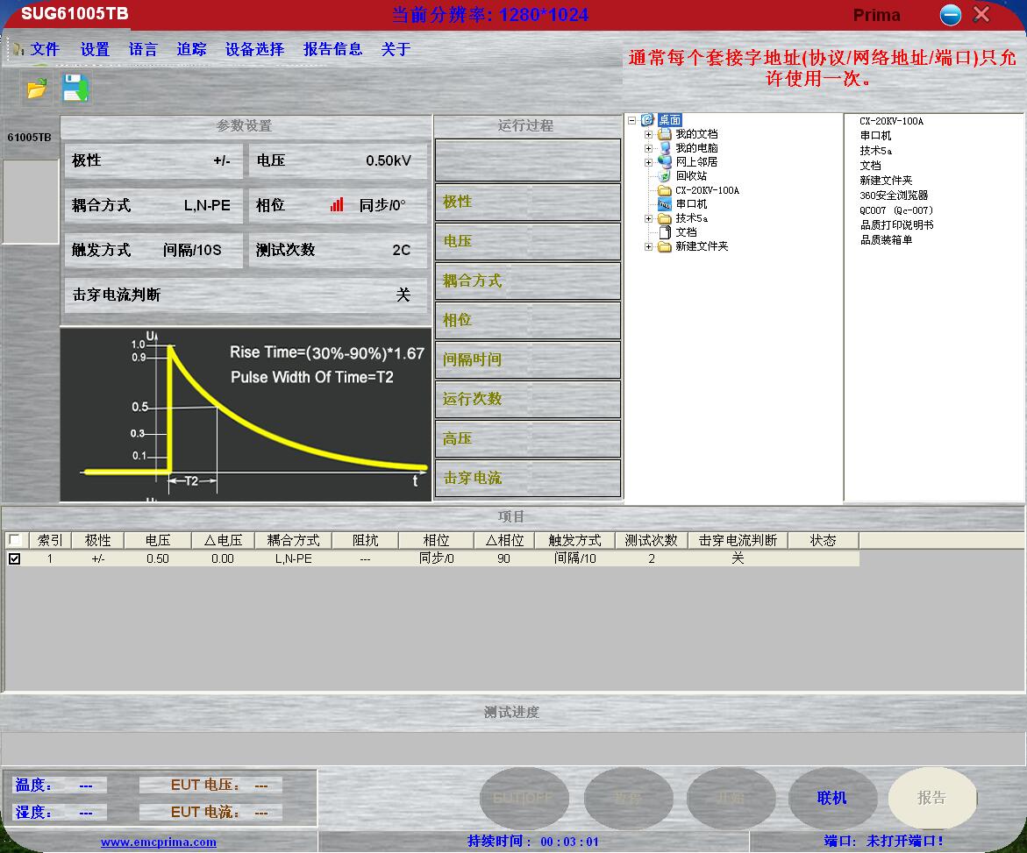Expand the 我的文档 tree node
This screenshot has height=853, width=1027.
[648, 134]
